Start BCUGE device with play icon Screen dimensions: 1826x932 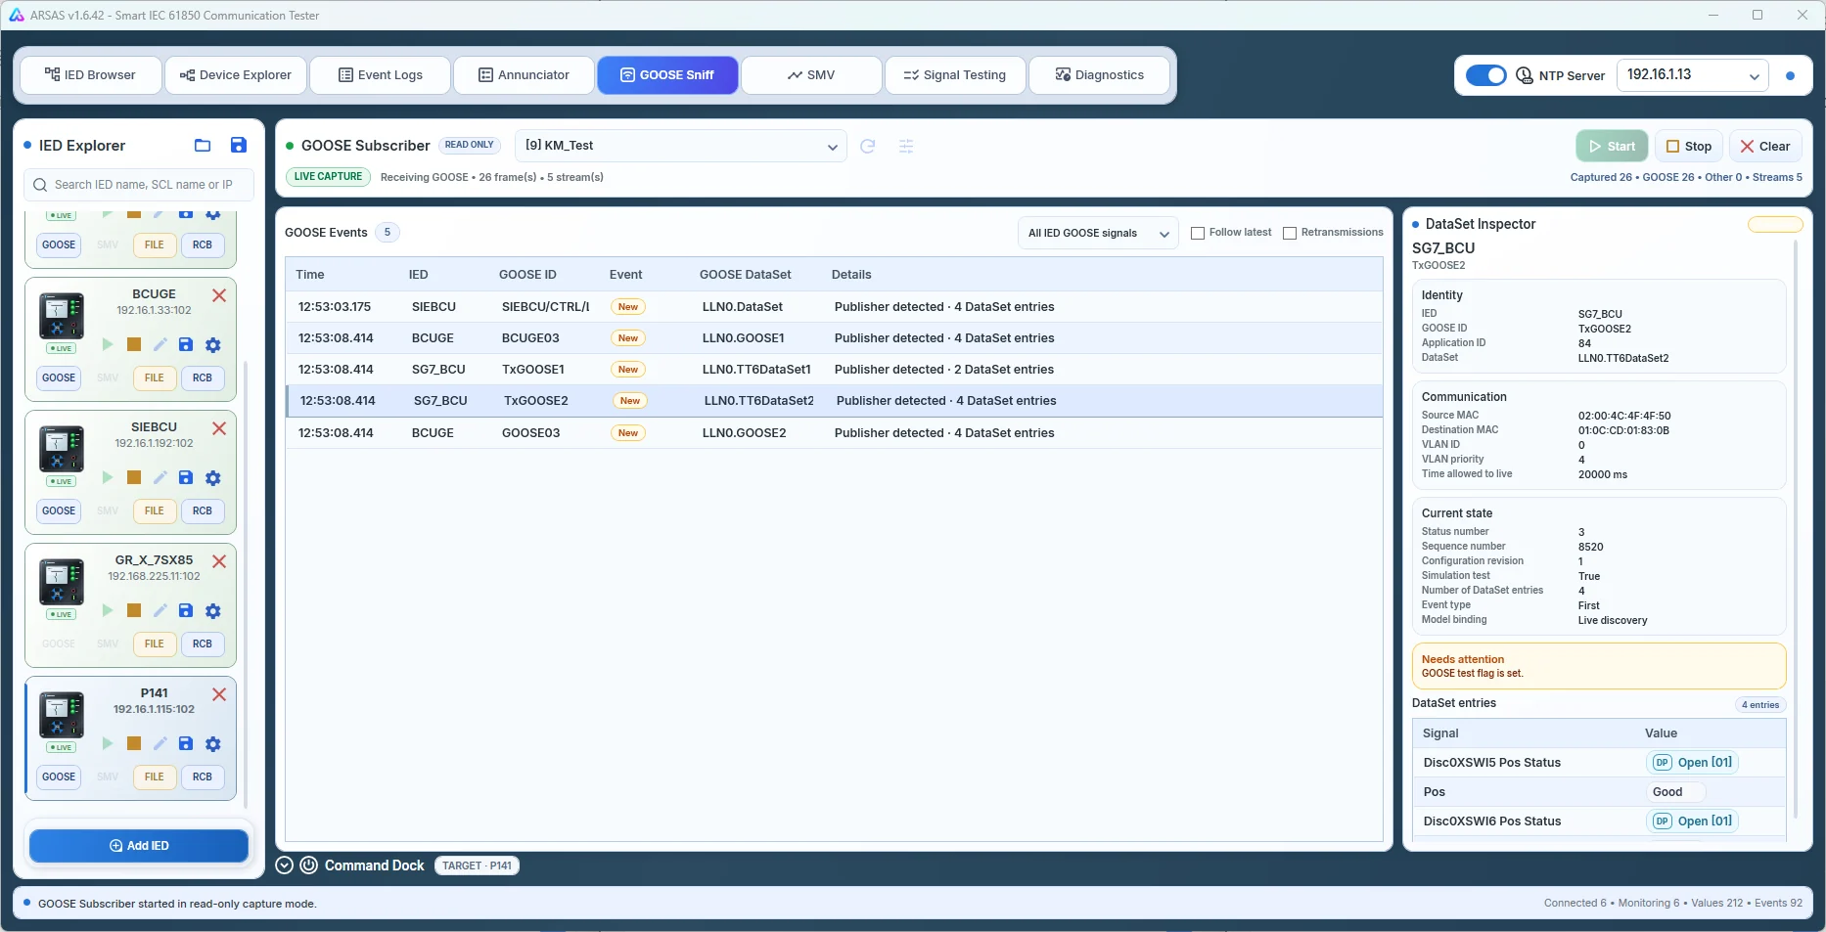[x=108, y=344]
